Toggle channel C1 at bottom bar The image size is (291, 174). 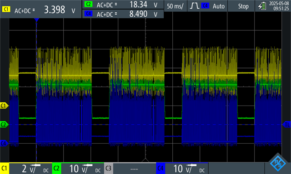pos(5,168)
